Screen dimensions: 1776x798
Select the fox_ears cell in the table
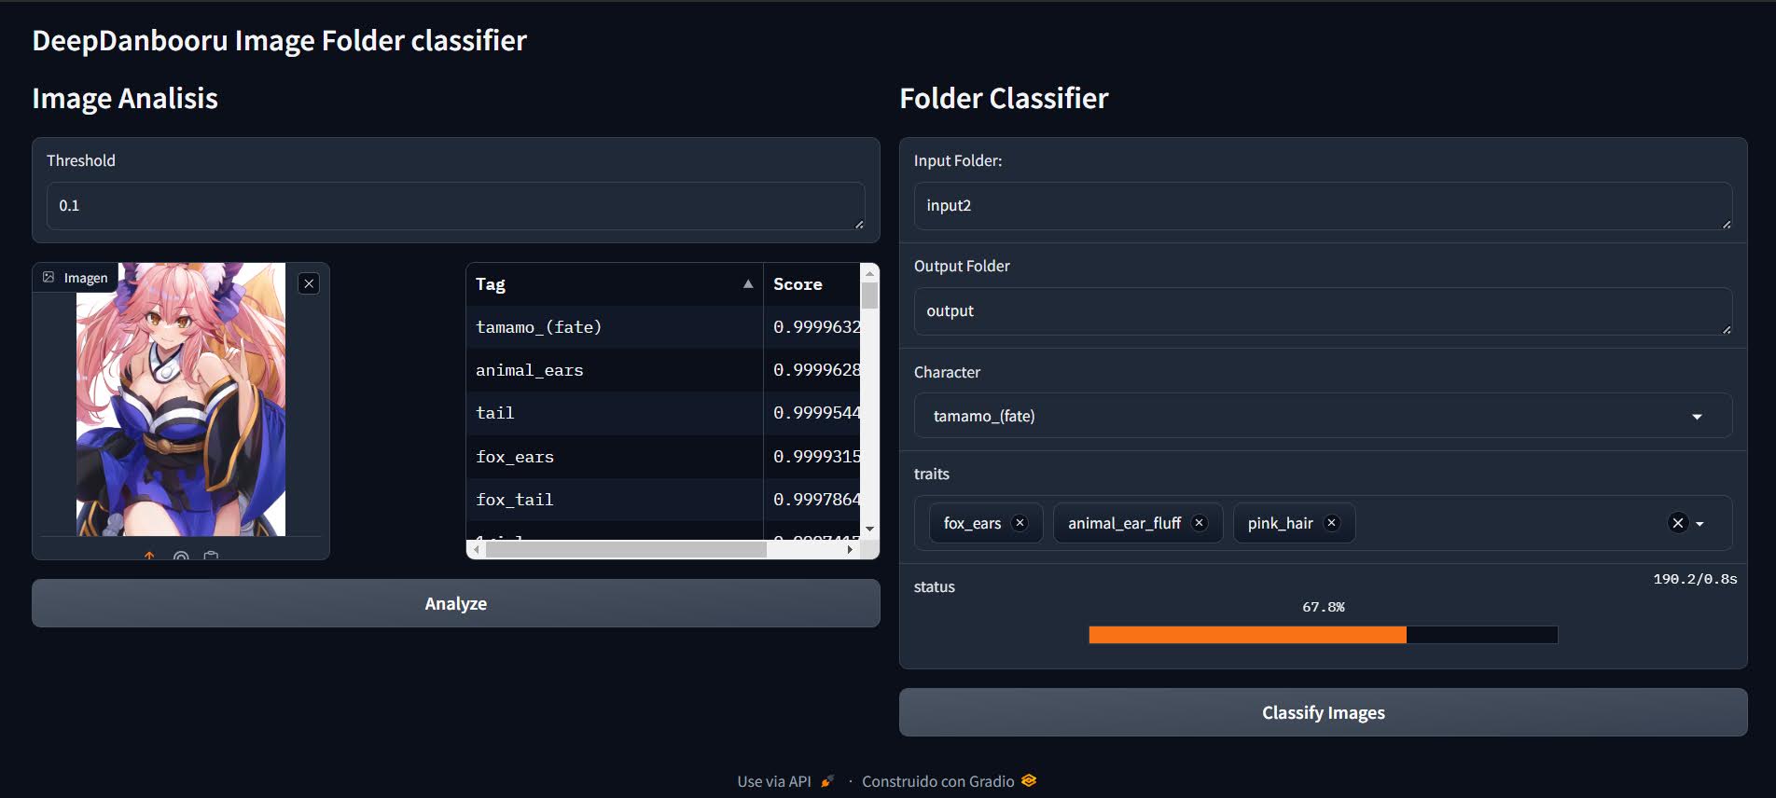615,457
